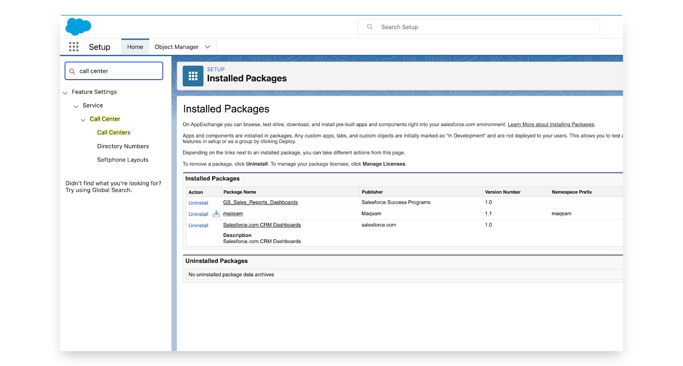Open the GS_Sales_Reports_Dashboards package link
The width and height of the screenshot is (683, 366).
pos(260,202)
